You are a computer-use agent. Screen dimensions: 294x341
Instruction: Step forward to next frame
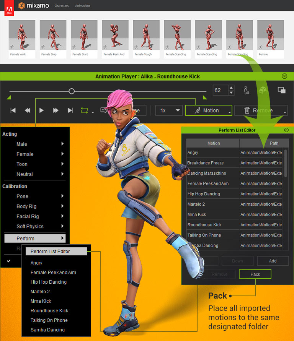pos(56,110)
